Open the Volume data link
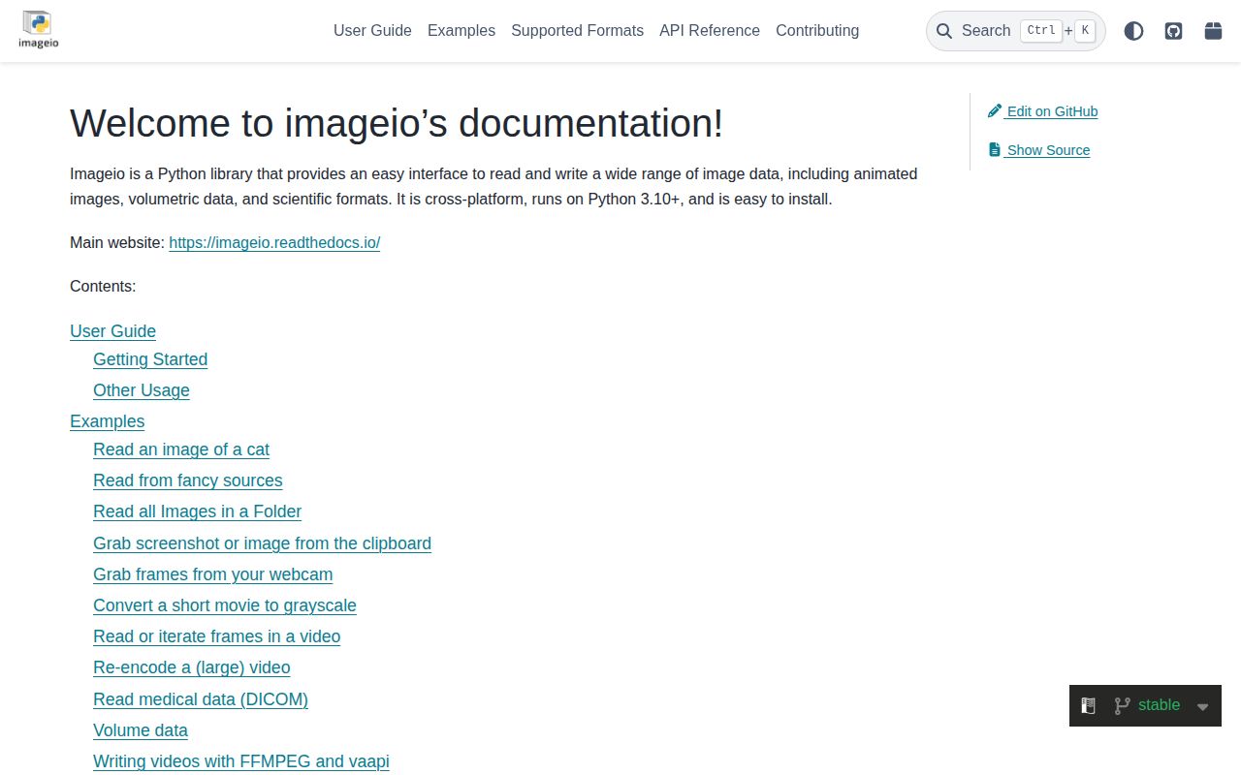 pos(141,730)
